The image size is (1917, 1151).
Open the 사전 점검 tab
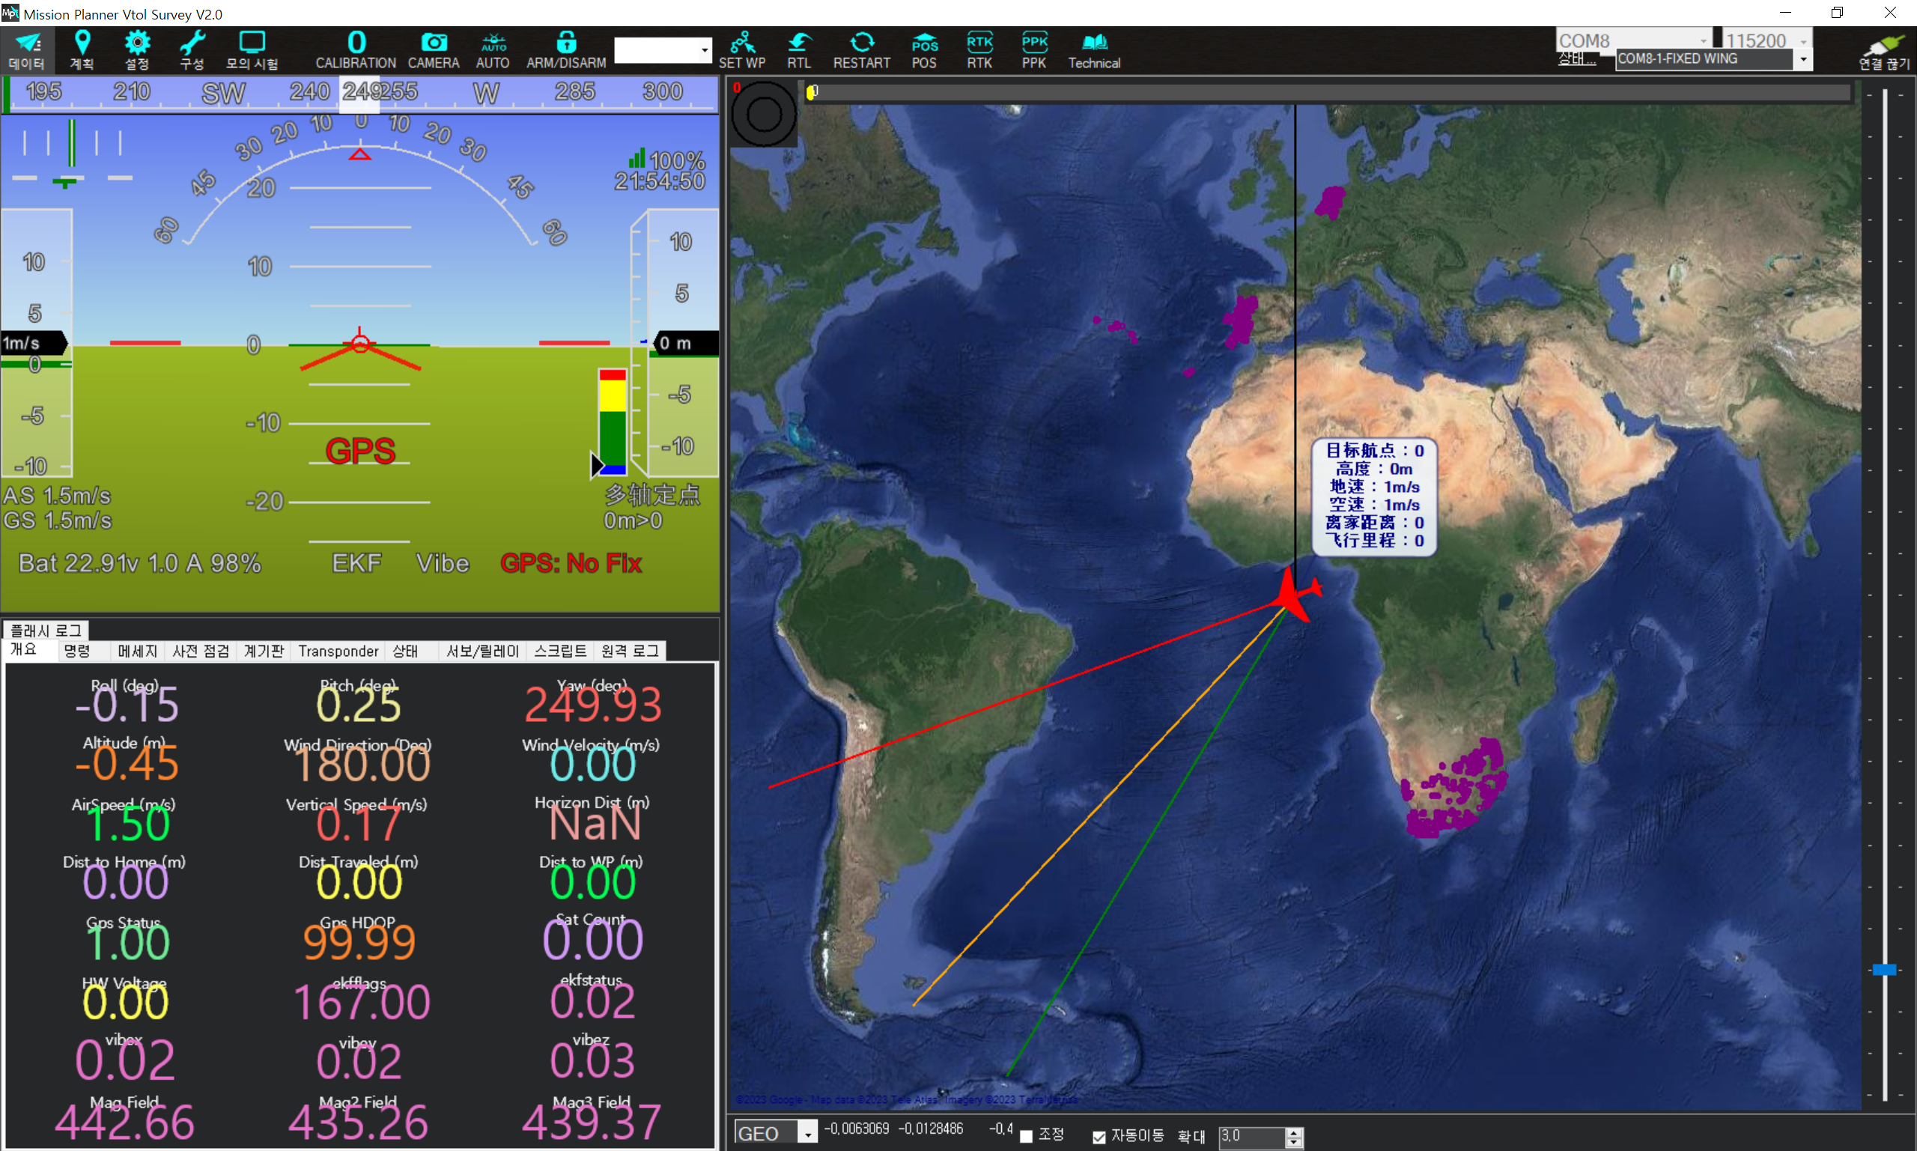click(x=201, y=651)
